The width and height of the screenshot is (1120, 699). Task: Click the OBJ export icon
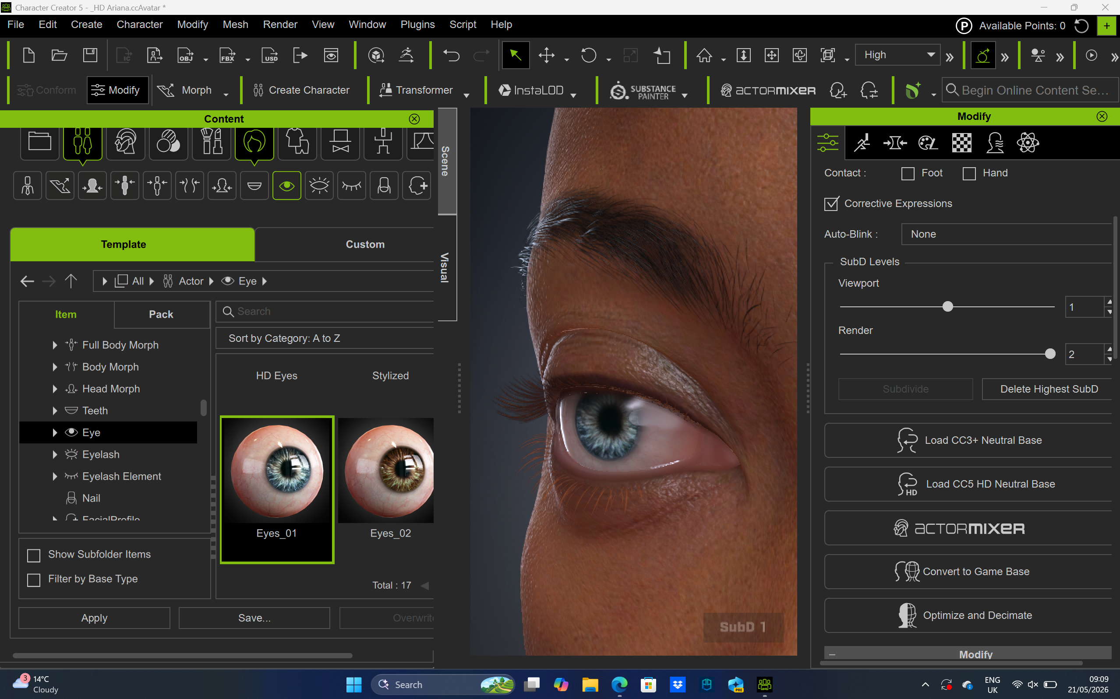pyautogui.click(x=185, y=56)
